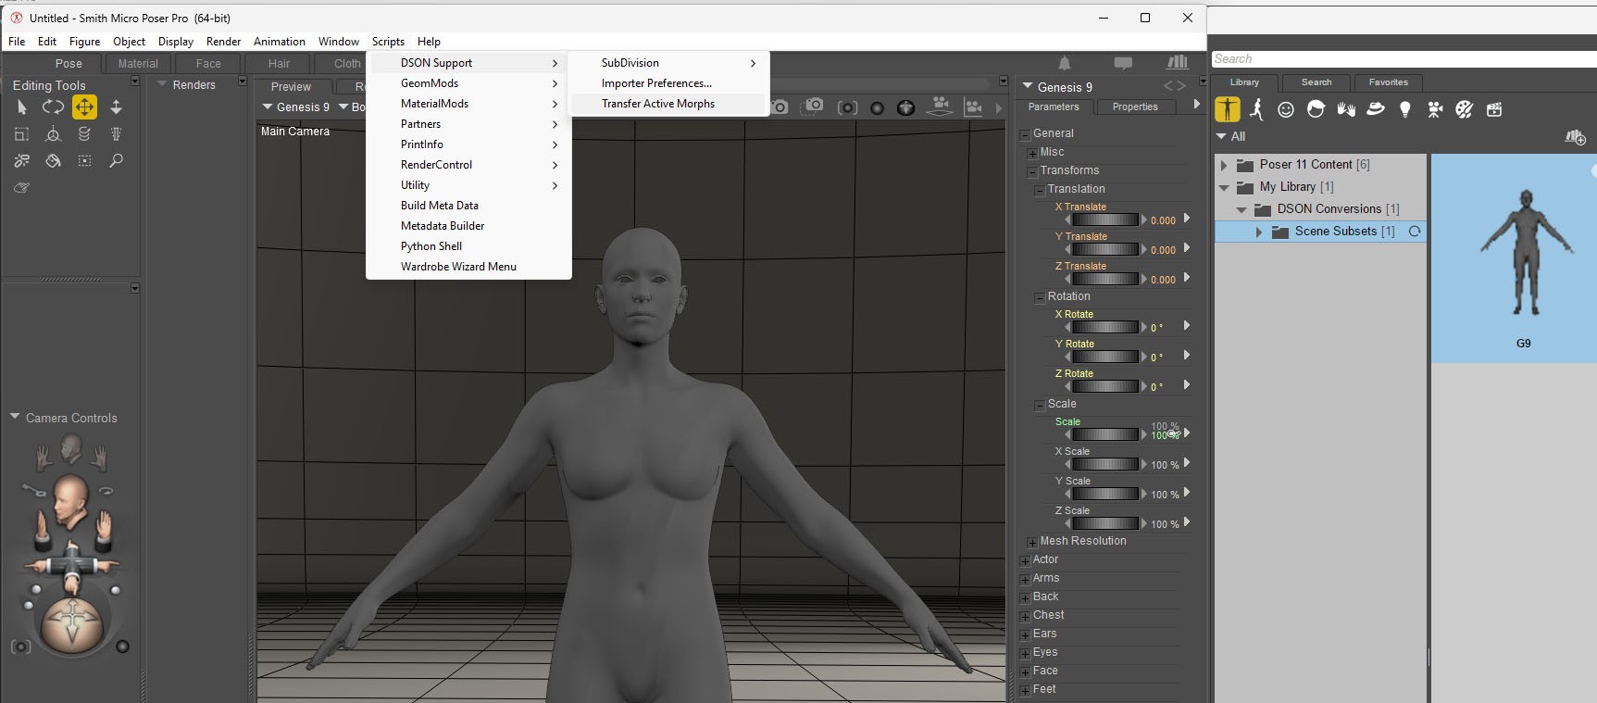Collapse the Transforms parameter group
Viewport: 1597px width, 703px height.
tap(1032, 172)
